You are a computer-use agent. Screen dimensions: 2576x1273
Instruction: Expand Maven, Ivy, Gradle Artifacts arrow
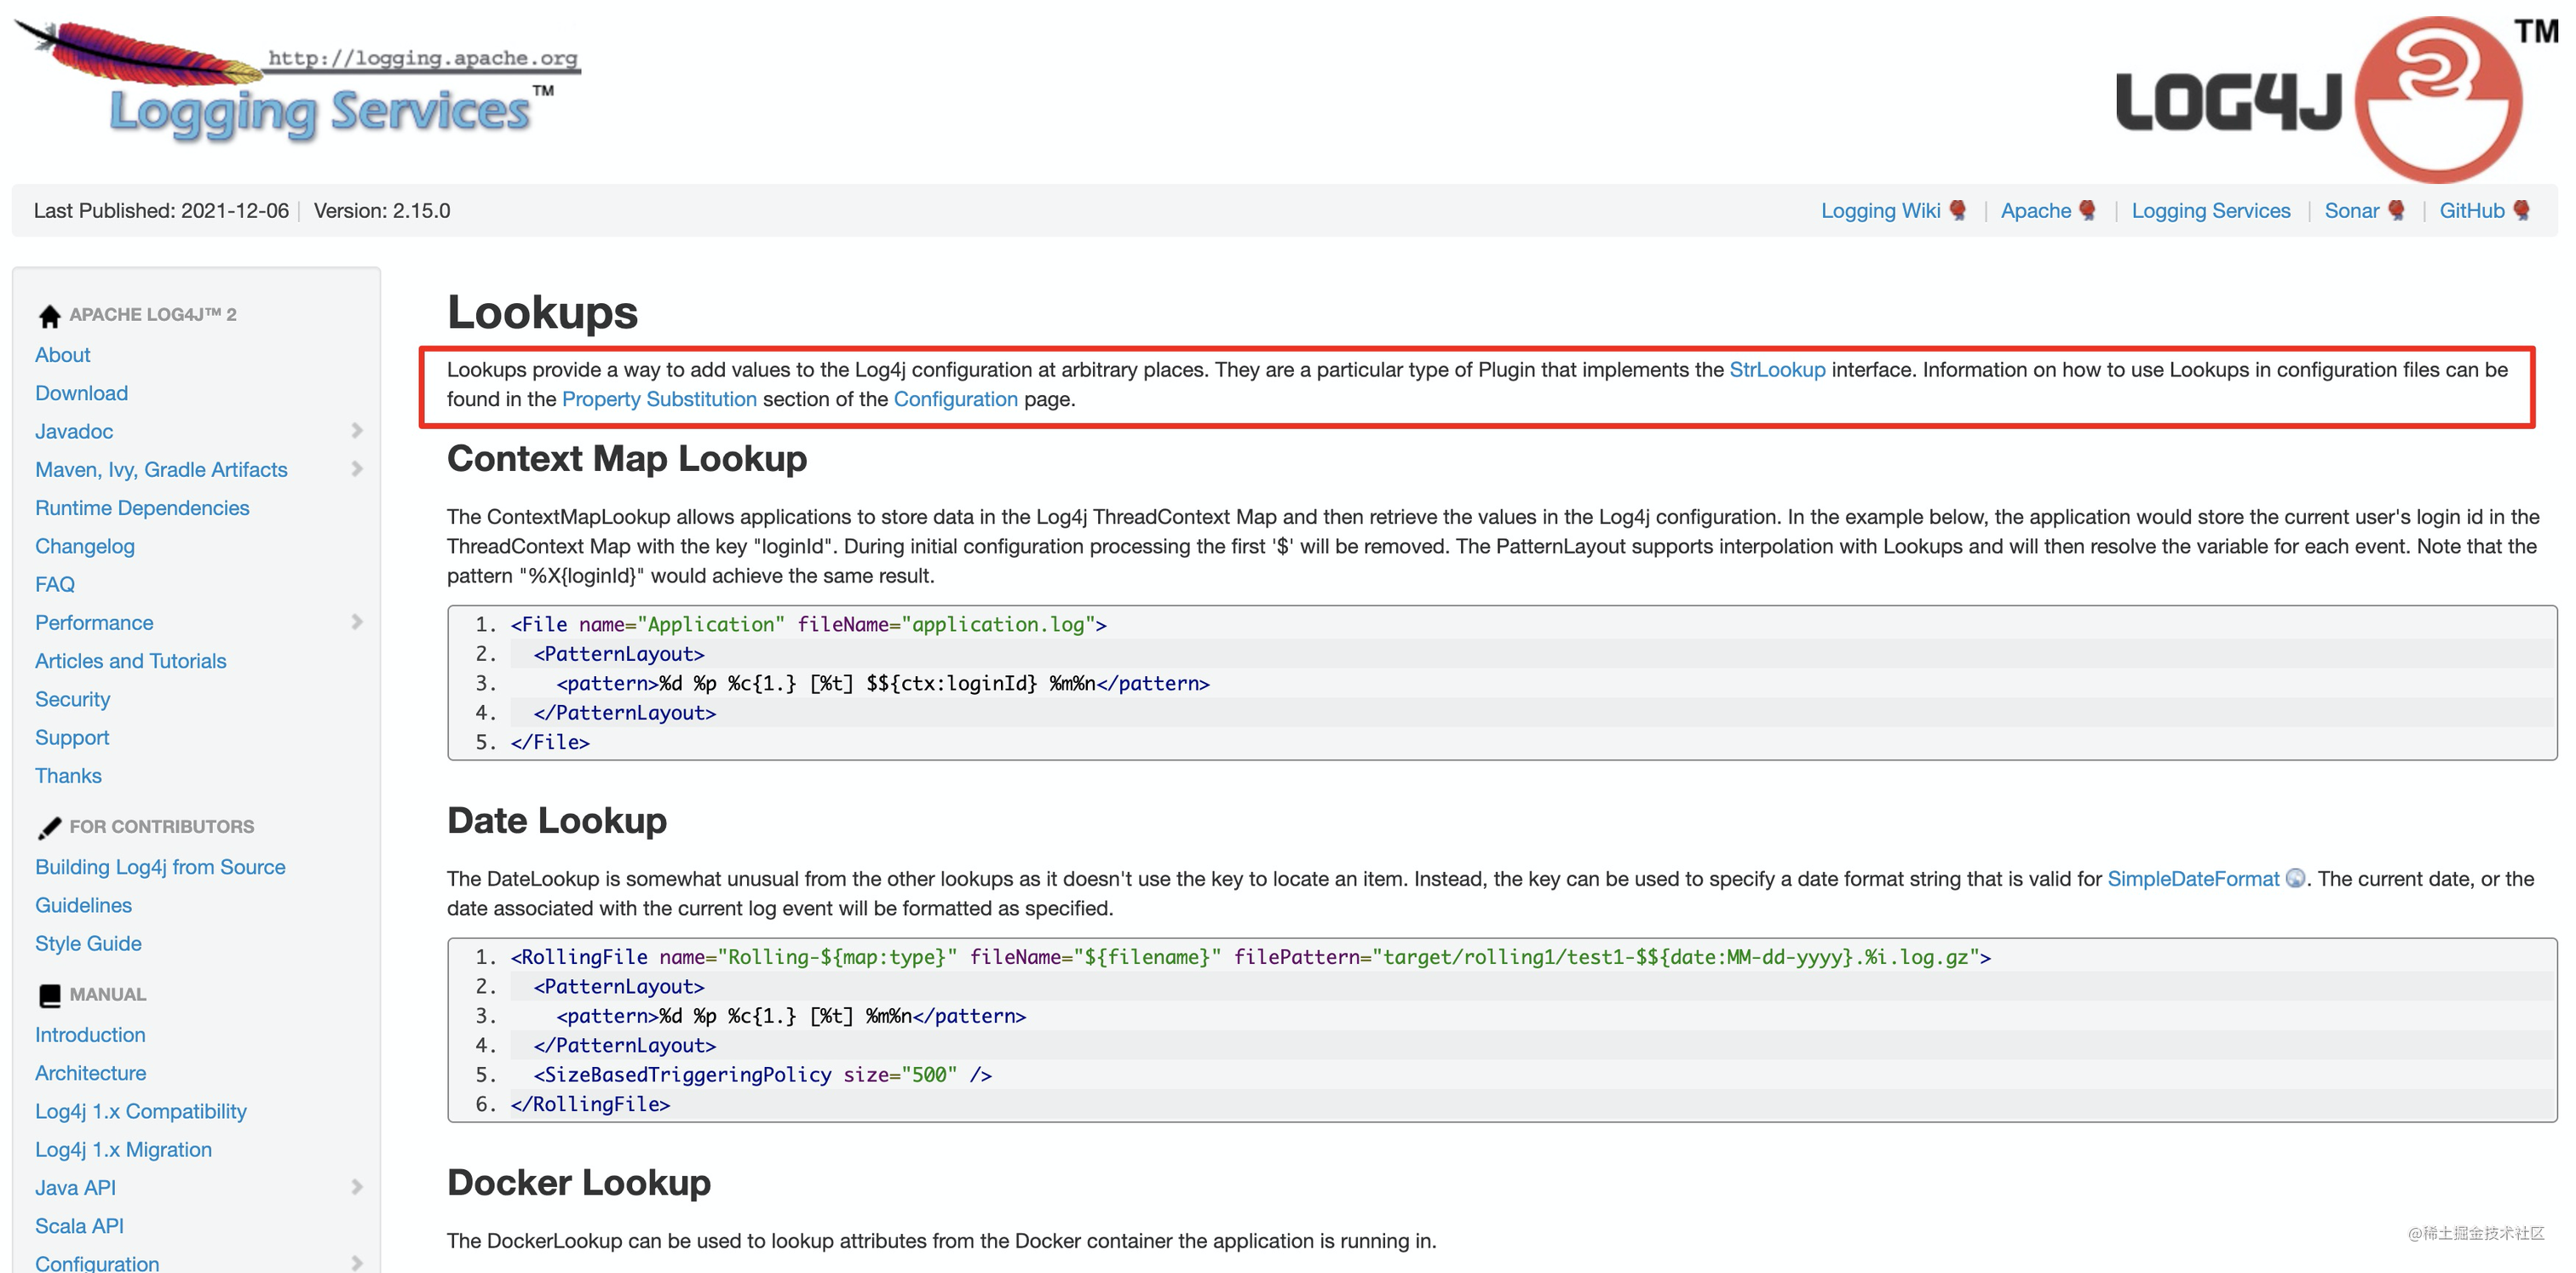point(357,470)
